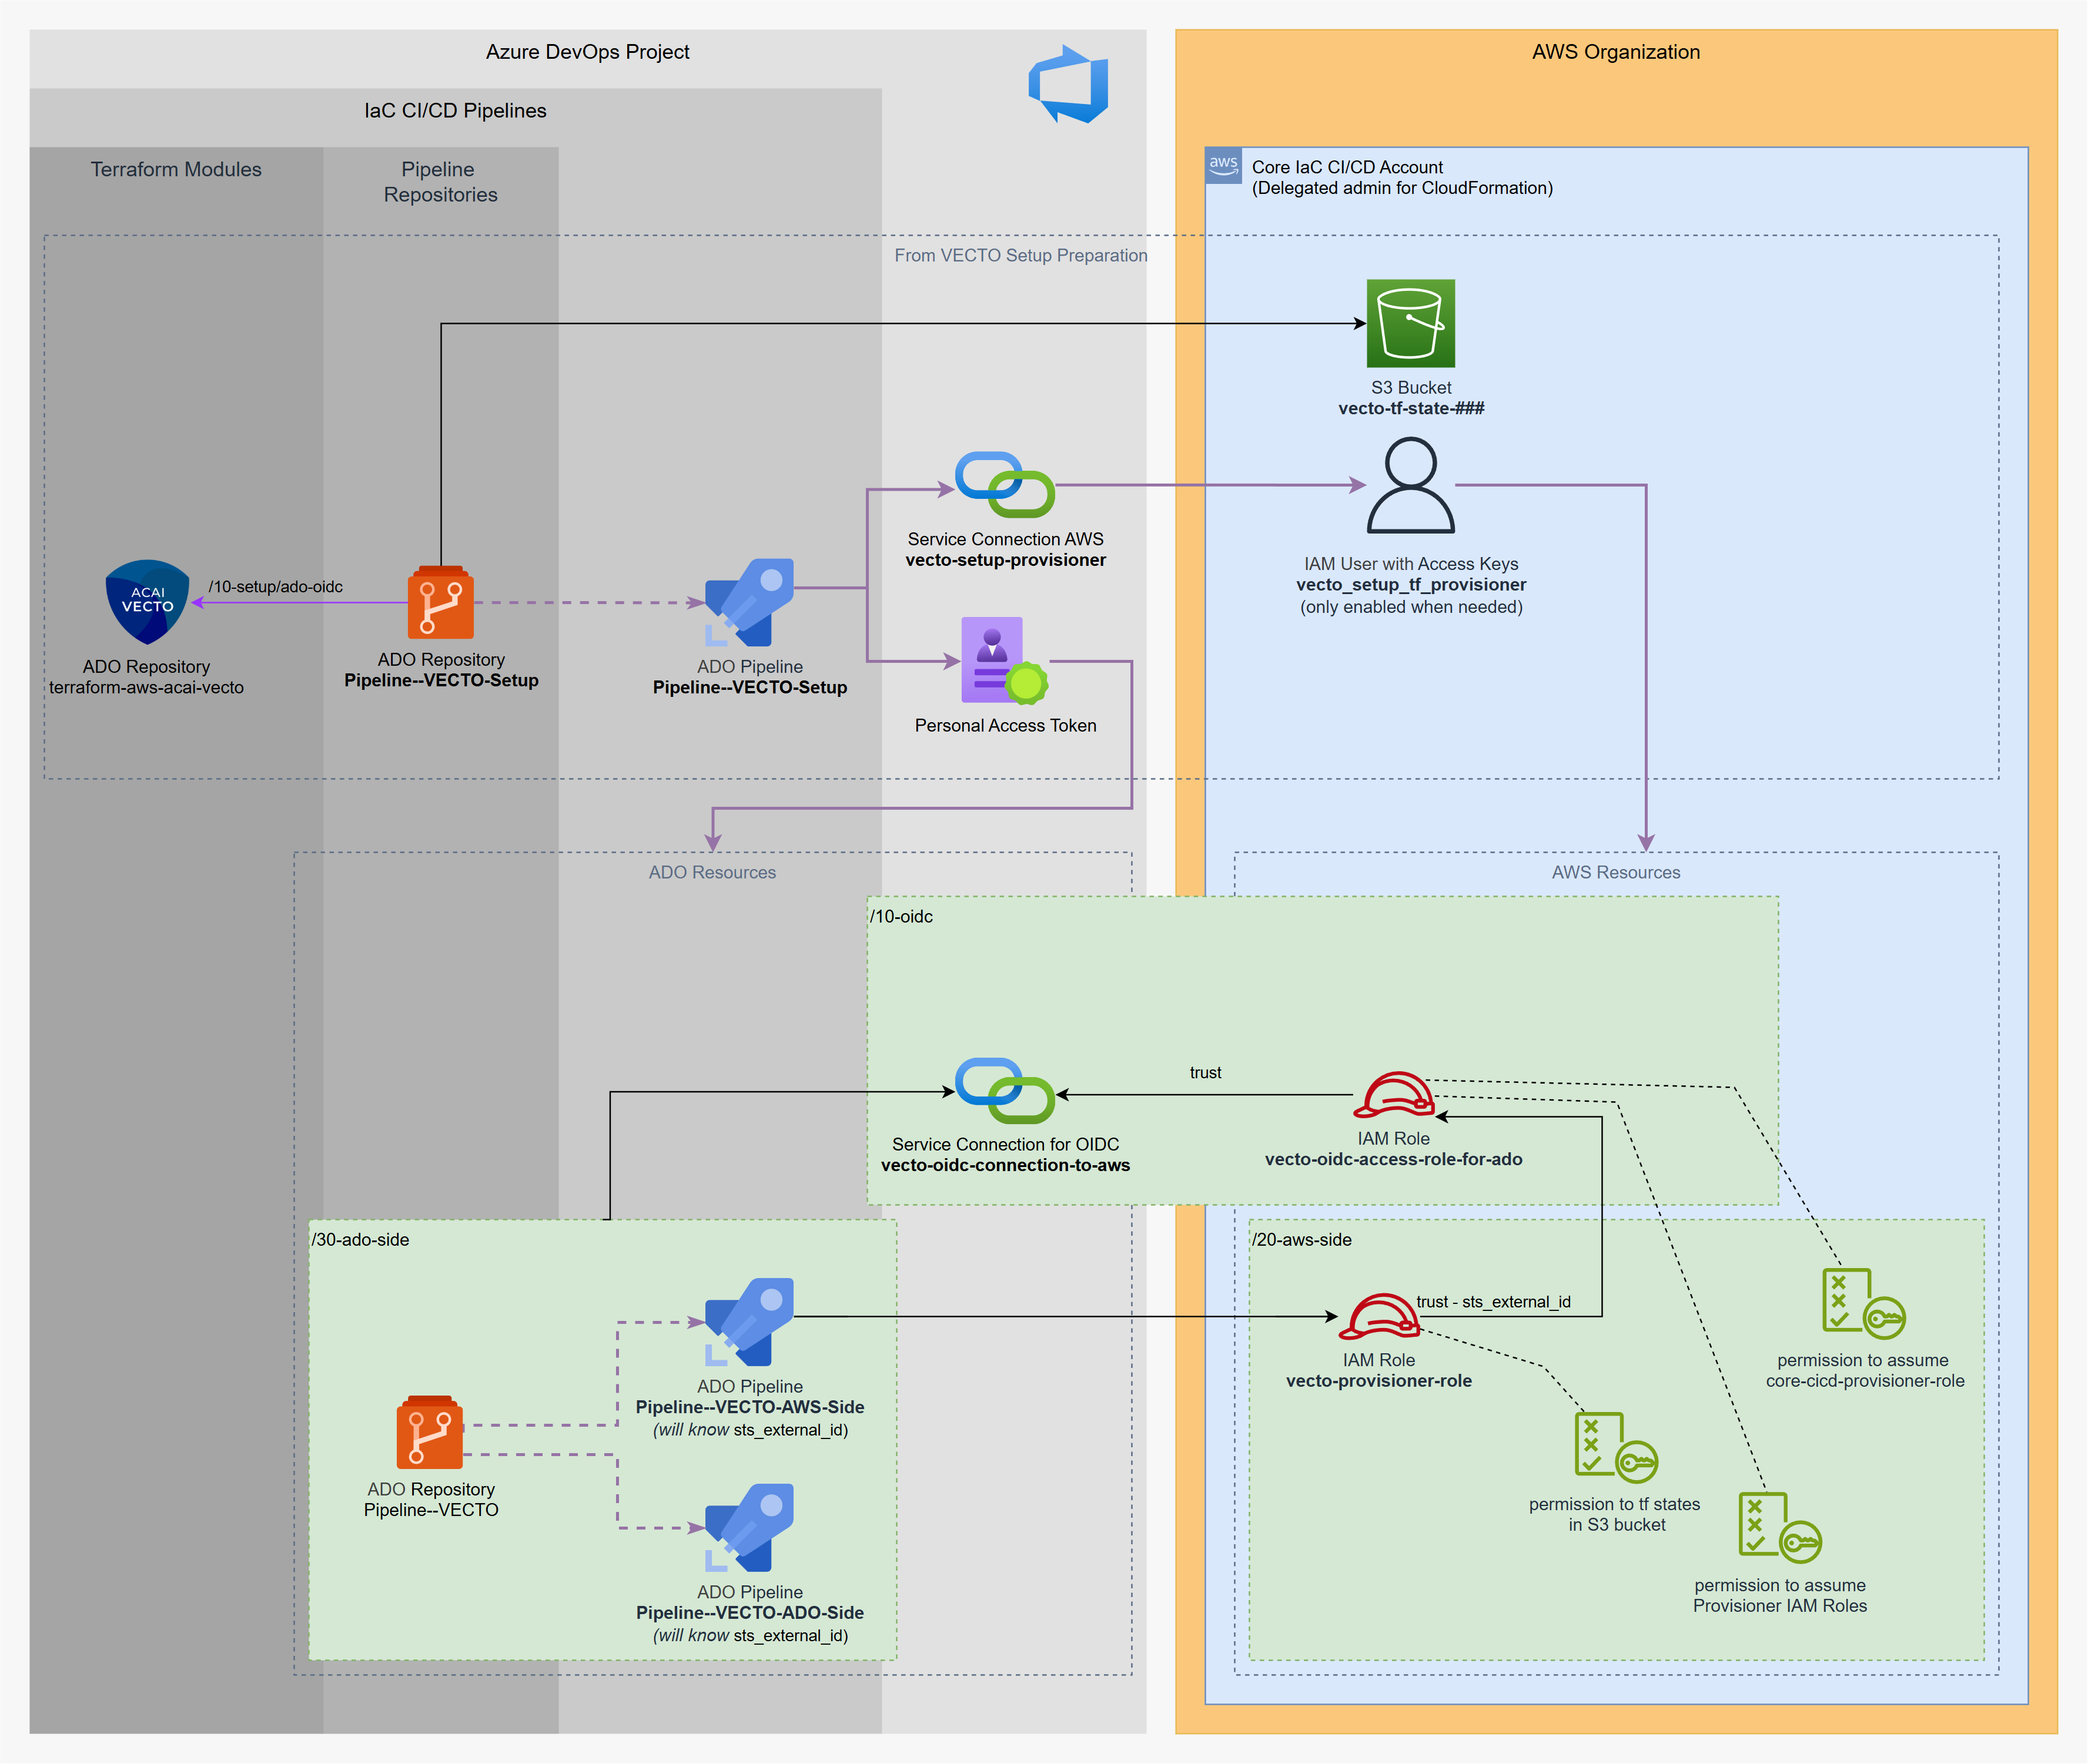Viewport: 2088px width, 1764px height.
Task: Click the ACAI VECTO shield icon
Action: click(x=147, y=602)
